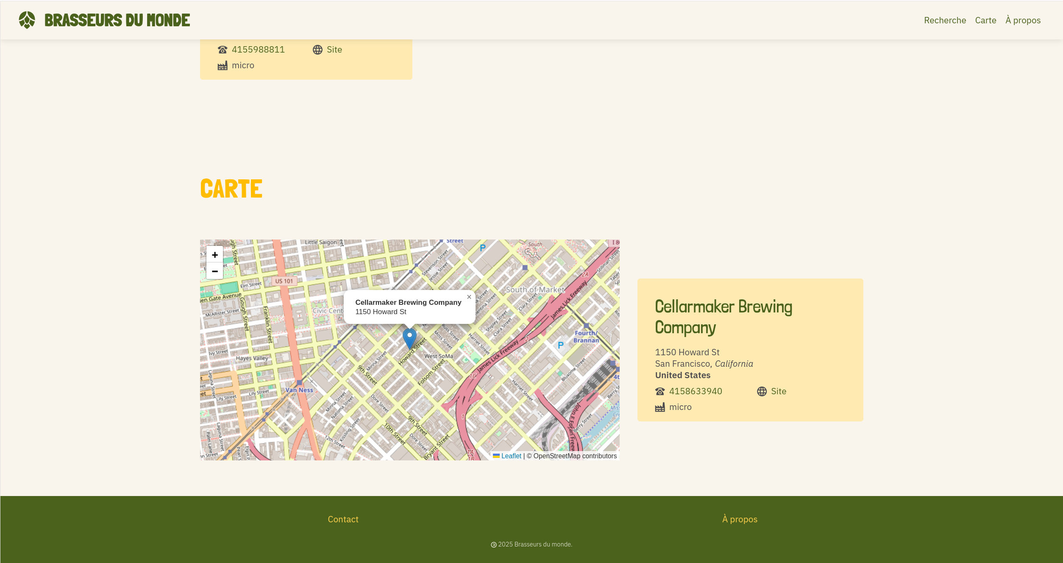Open À propos in top navigation
Image resolution: width=1063 pixels, height=563 pixels.
pos(1023,20)
